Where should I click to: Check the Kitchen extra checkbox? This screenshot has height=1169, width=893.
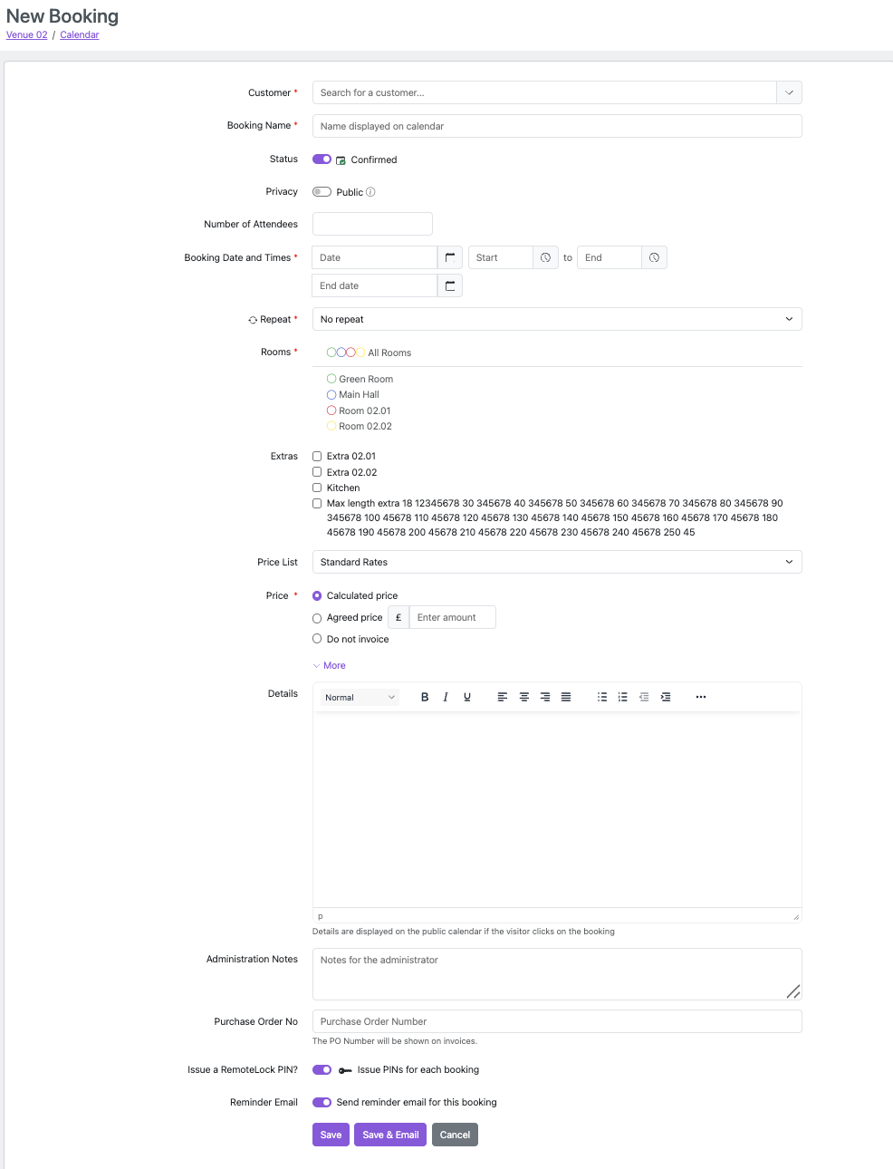point(317,488)
